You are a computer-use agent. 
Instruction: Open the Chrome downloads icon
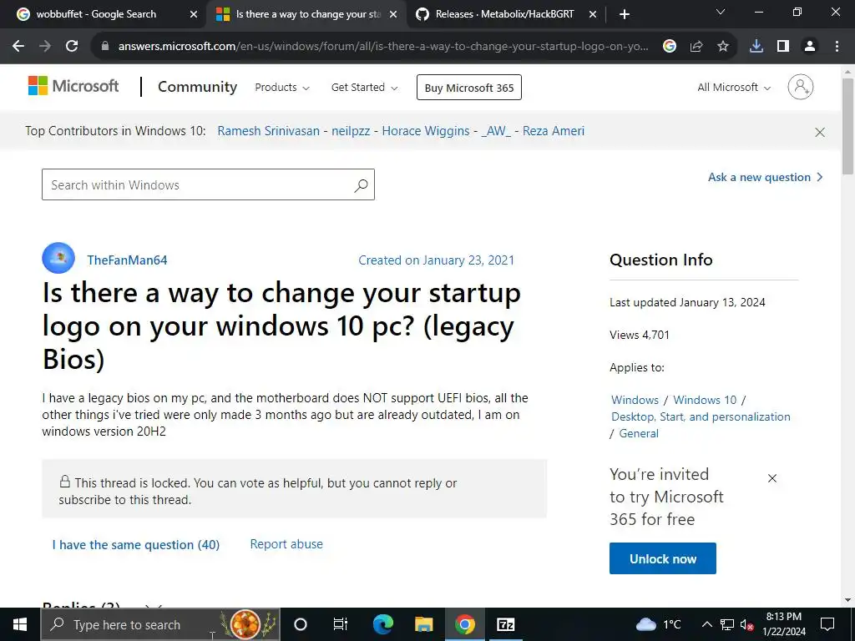coord(756,47)
